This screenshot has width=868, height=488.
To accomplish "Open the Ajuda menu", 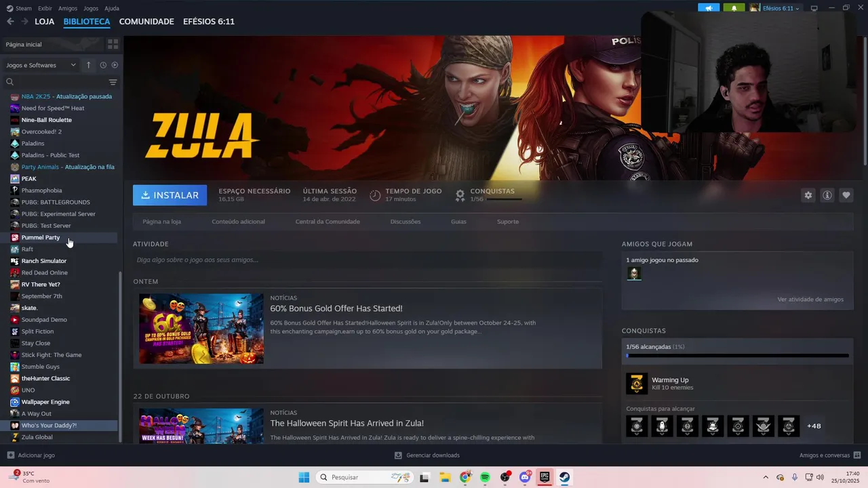I will [112, 8].
